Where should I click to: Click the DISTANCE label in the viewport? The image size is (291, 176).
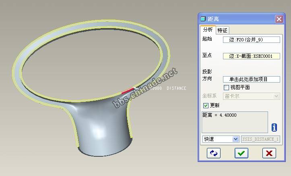click(x=176, y=88)
